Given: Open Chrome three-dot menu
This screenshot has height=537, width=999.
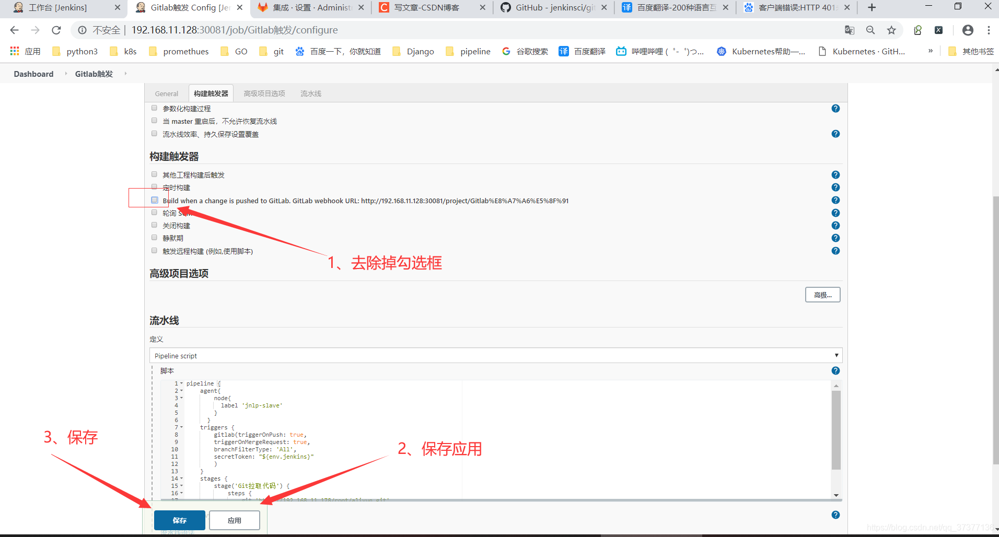Looking at the screenshot, I should click(989, 30).
